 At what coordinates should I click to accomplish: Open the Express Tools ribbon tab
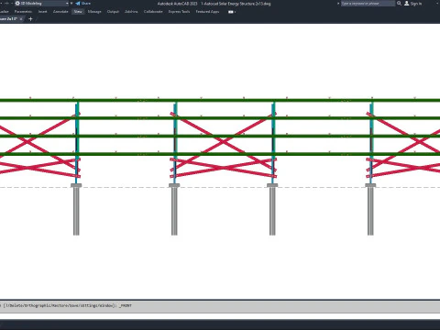179,12
